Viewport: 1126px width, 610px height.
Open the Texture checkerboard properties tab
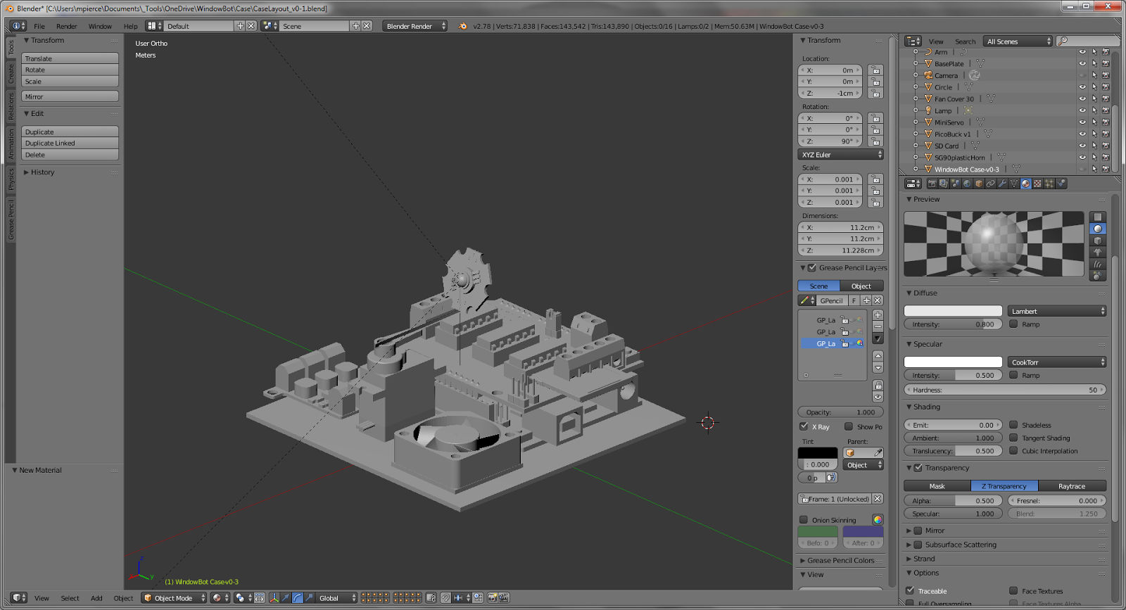pos(1037,184)
